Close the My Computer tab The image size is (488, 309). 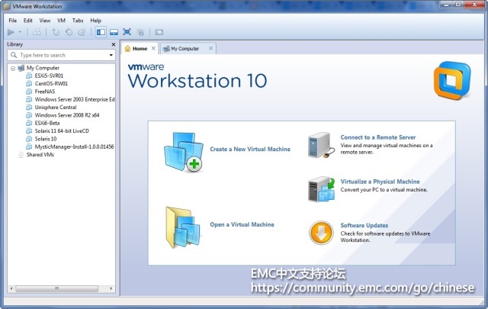pos(210,48)
